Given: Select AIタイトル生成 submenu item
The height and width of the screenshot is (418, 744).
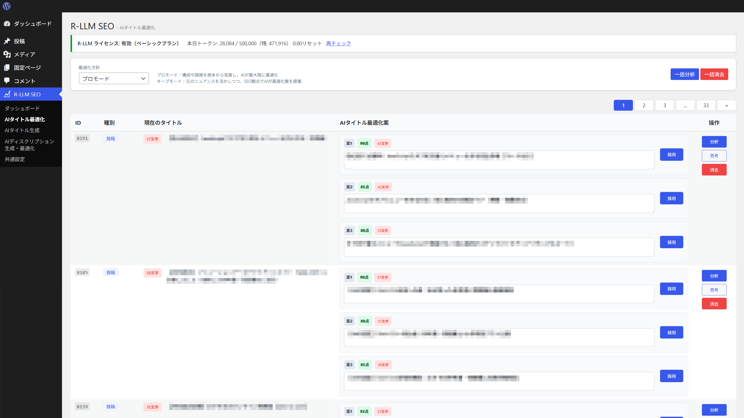Looking at the screenshot, I should tap(22, 130).
